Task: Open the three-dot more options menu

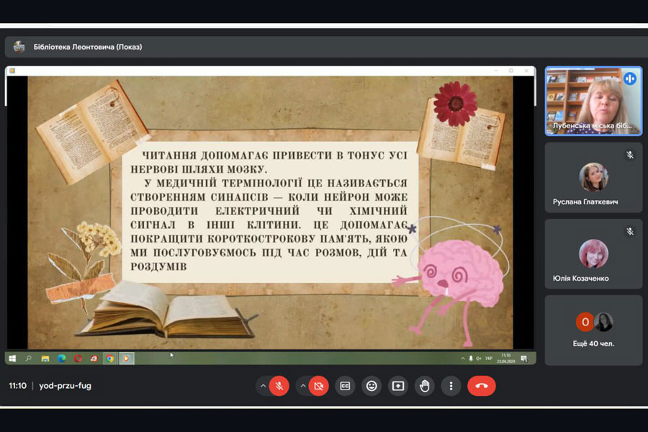Action: click(x=451, y=386)
